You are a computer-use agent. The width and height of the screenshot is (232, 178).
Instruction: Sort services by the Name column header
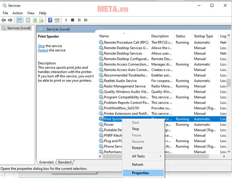coord(104,36)
